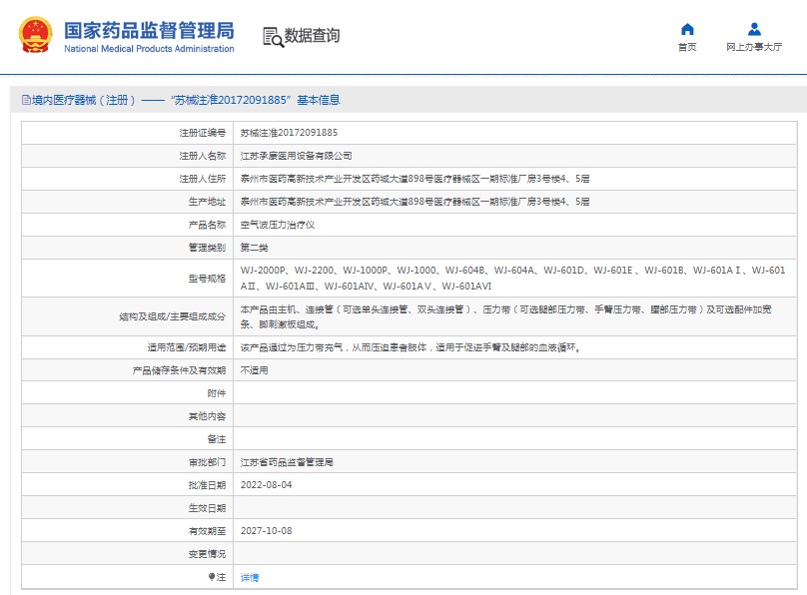The width and height of the screenshot is (807, 595).
Task: Select storage condition value 不适用
Action: coord(255,370)
